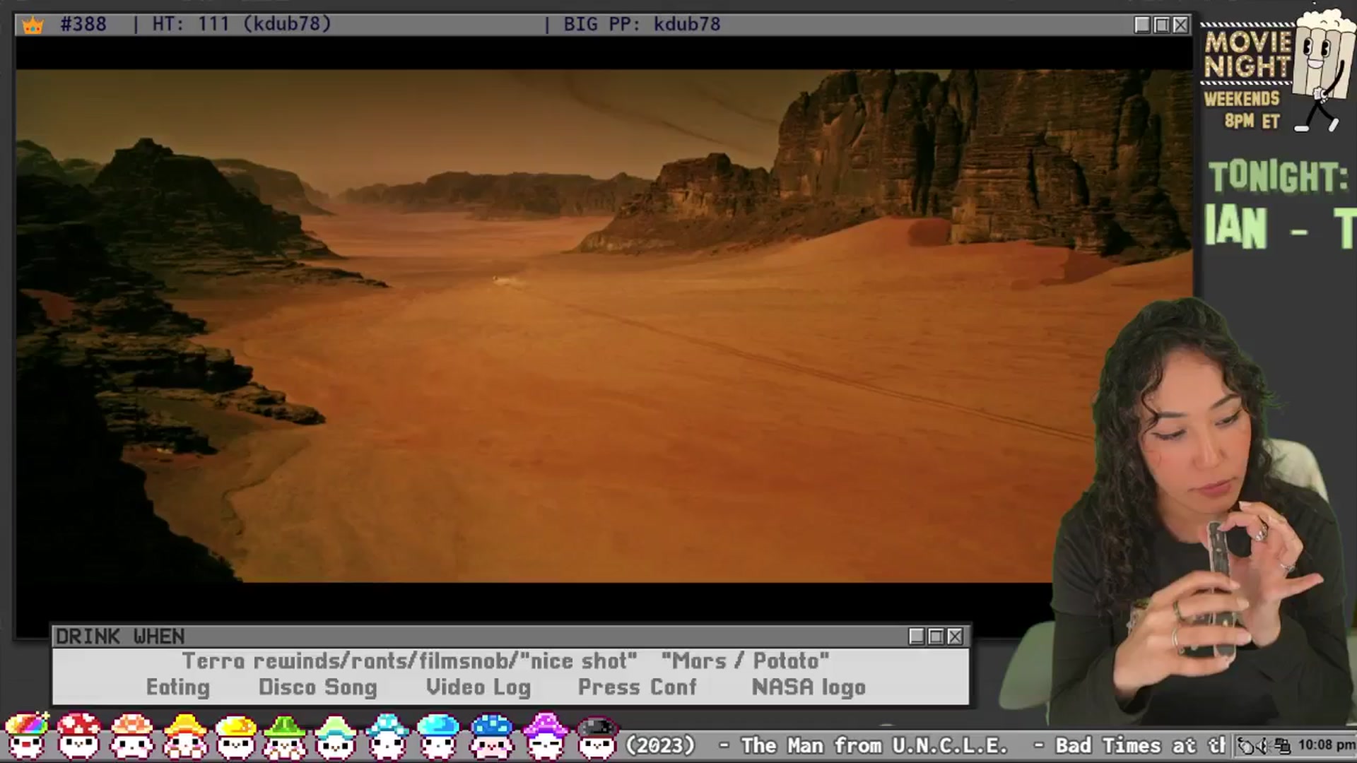Image resolution: width=1357 pixels, height=763 pixels.
Task: Click the 'TONIGHT:' heading
Action: pos(1278,176)
